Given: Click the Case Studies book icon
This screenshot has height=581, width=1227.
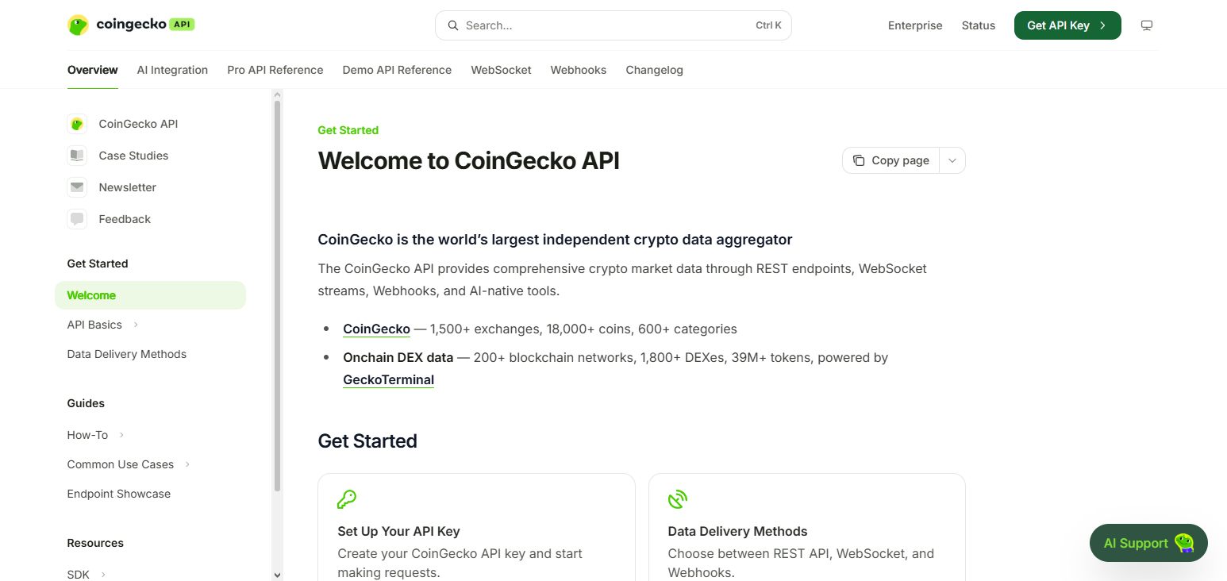Looking at the screenshot, I should (77, 156).
